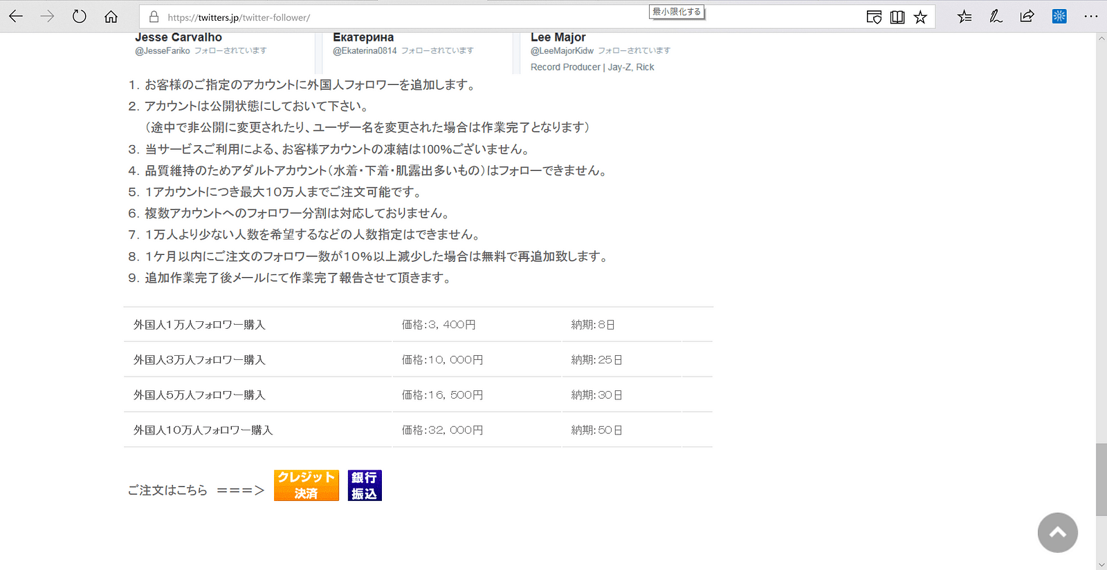Image resolution: width=1107 pixels, height=570 pixels.
Task: Open the reading view book icon
Action: pos(897,17)
